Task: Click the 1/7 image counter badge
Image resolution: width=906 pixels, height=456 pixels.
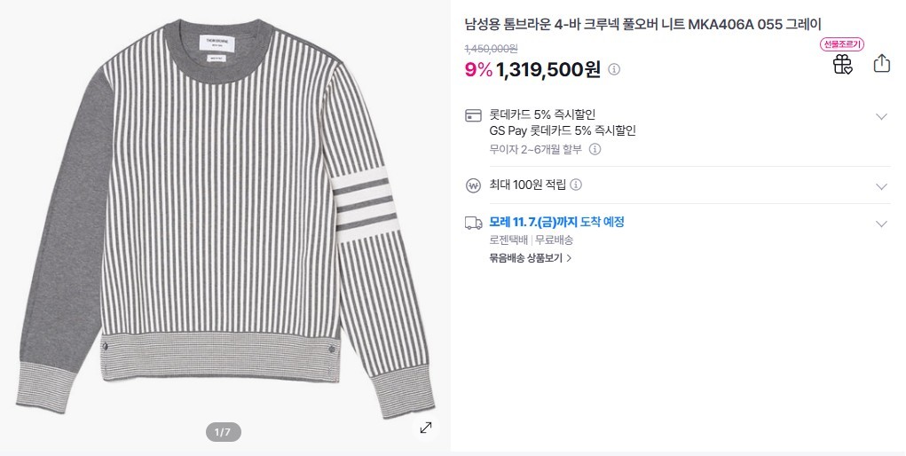Action: point(223,432)
